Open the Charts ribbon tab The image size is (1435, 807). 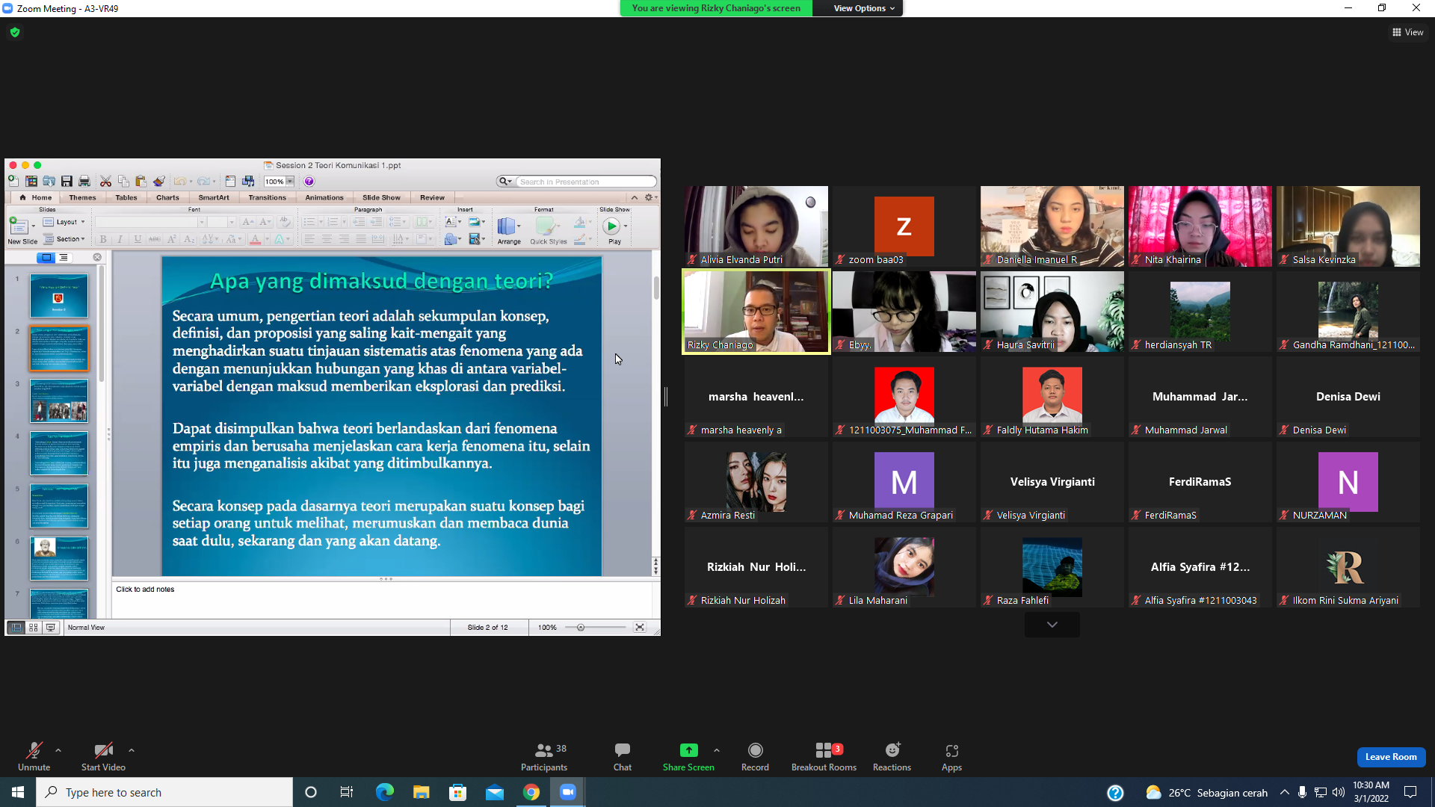coord(167,198)
